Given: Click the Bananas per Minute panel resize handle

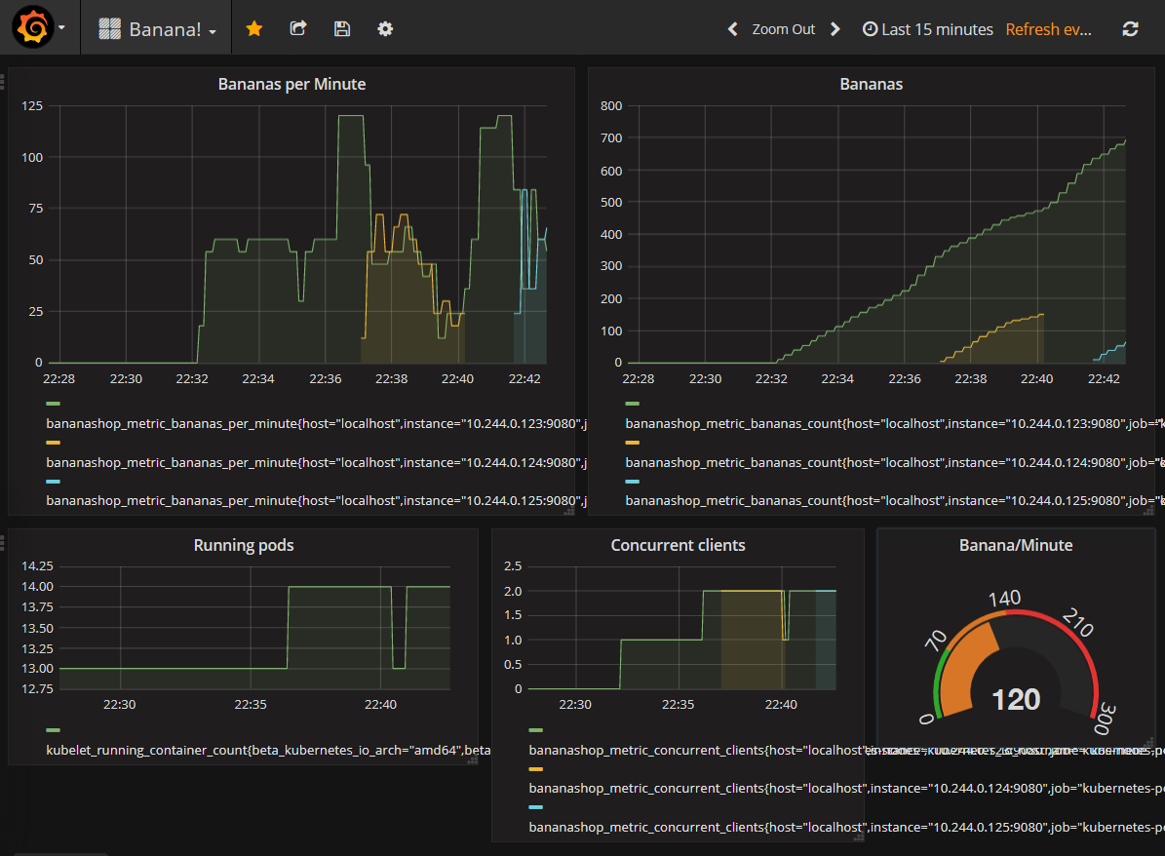Looking at the screenshot, I should 569,511.
